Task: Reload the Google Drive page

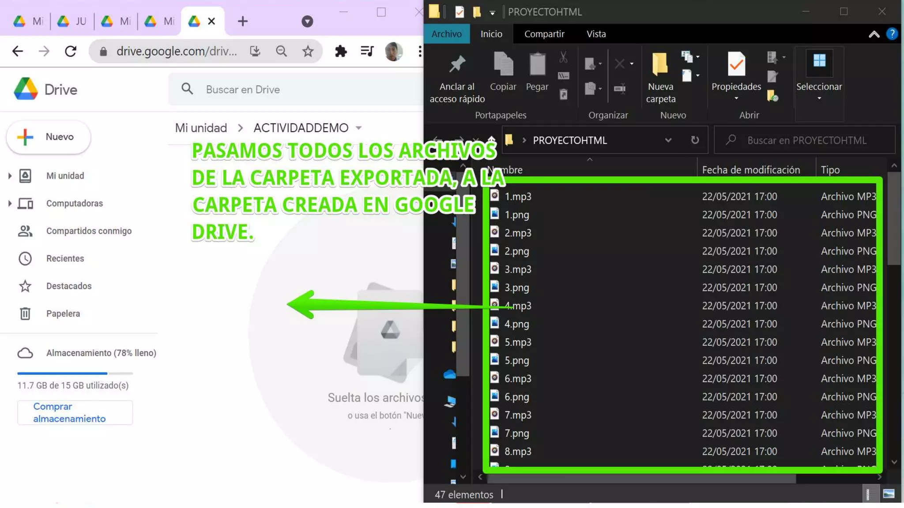Action: (71, 51)
